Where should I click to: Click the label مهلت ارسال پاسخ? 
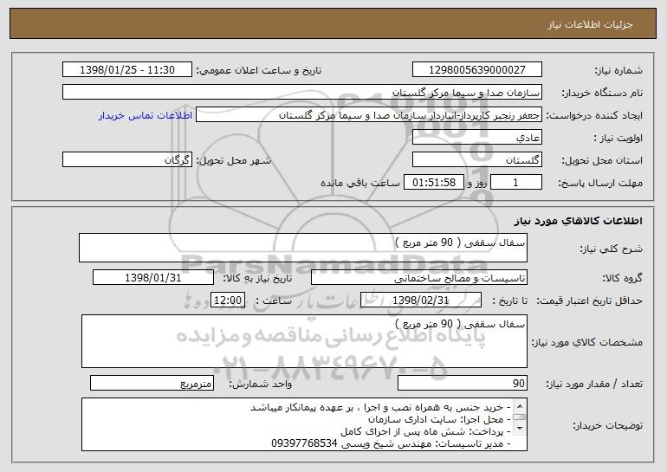[600, 183]
